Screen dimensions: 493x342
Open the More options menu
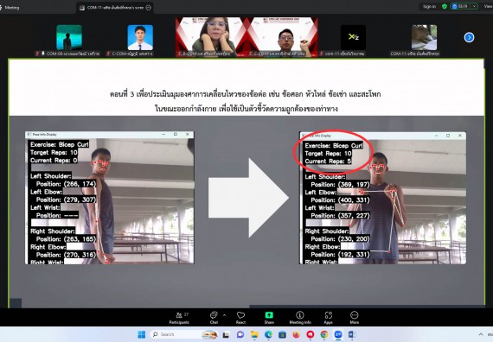point(355,318)
